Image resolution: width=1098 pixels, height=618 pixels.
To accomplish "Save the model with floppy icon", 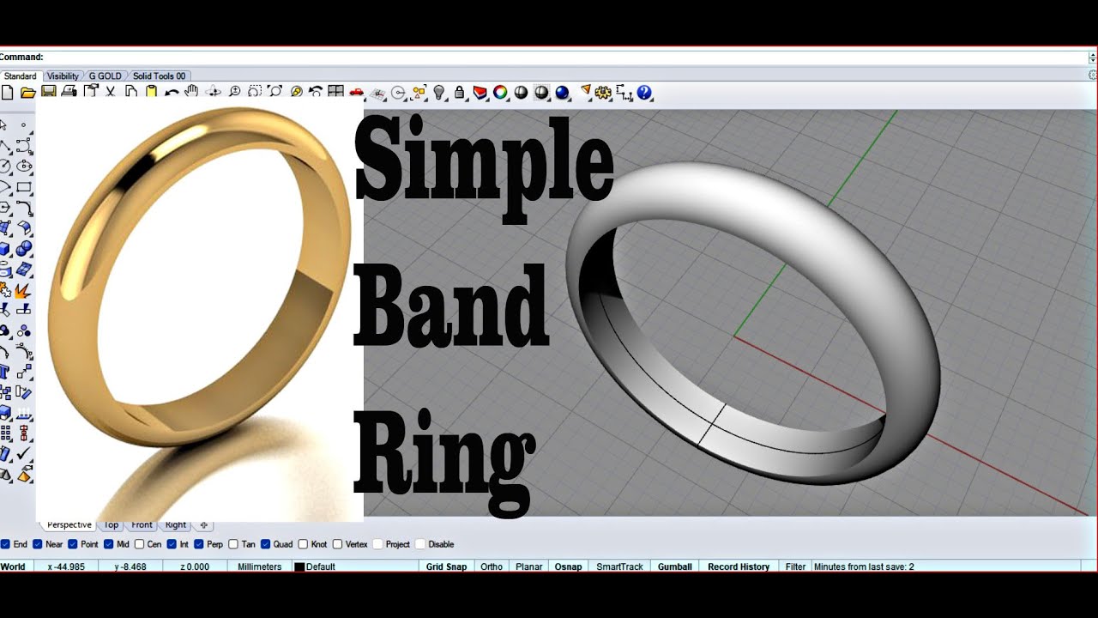I will pyautogui.click(x=49, y=92).
